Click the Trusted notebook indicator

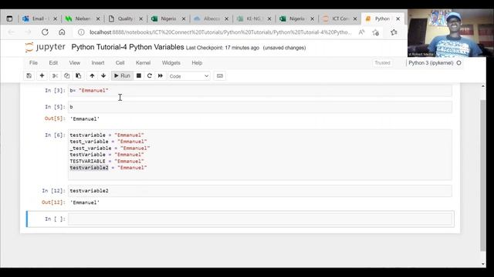pyautogui.click(x=383, y=63)
